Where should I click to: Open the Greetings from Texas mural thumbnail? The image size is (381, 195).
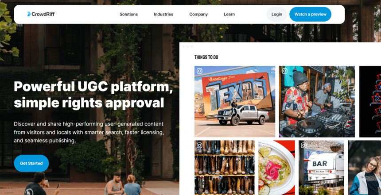[x=235, y=101]
